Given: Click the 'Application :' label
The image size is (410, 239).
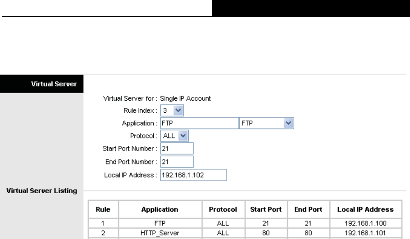Looking at the screenshot, I should (139, 123).
